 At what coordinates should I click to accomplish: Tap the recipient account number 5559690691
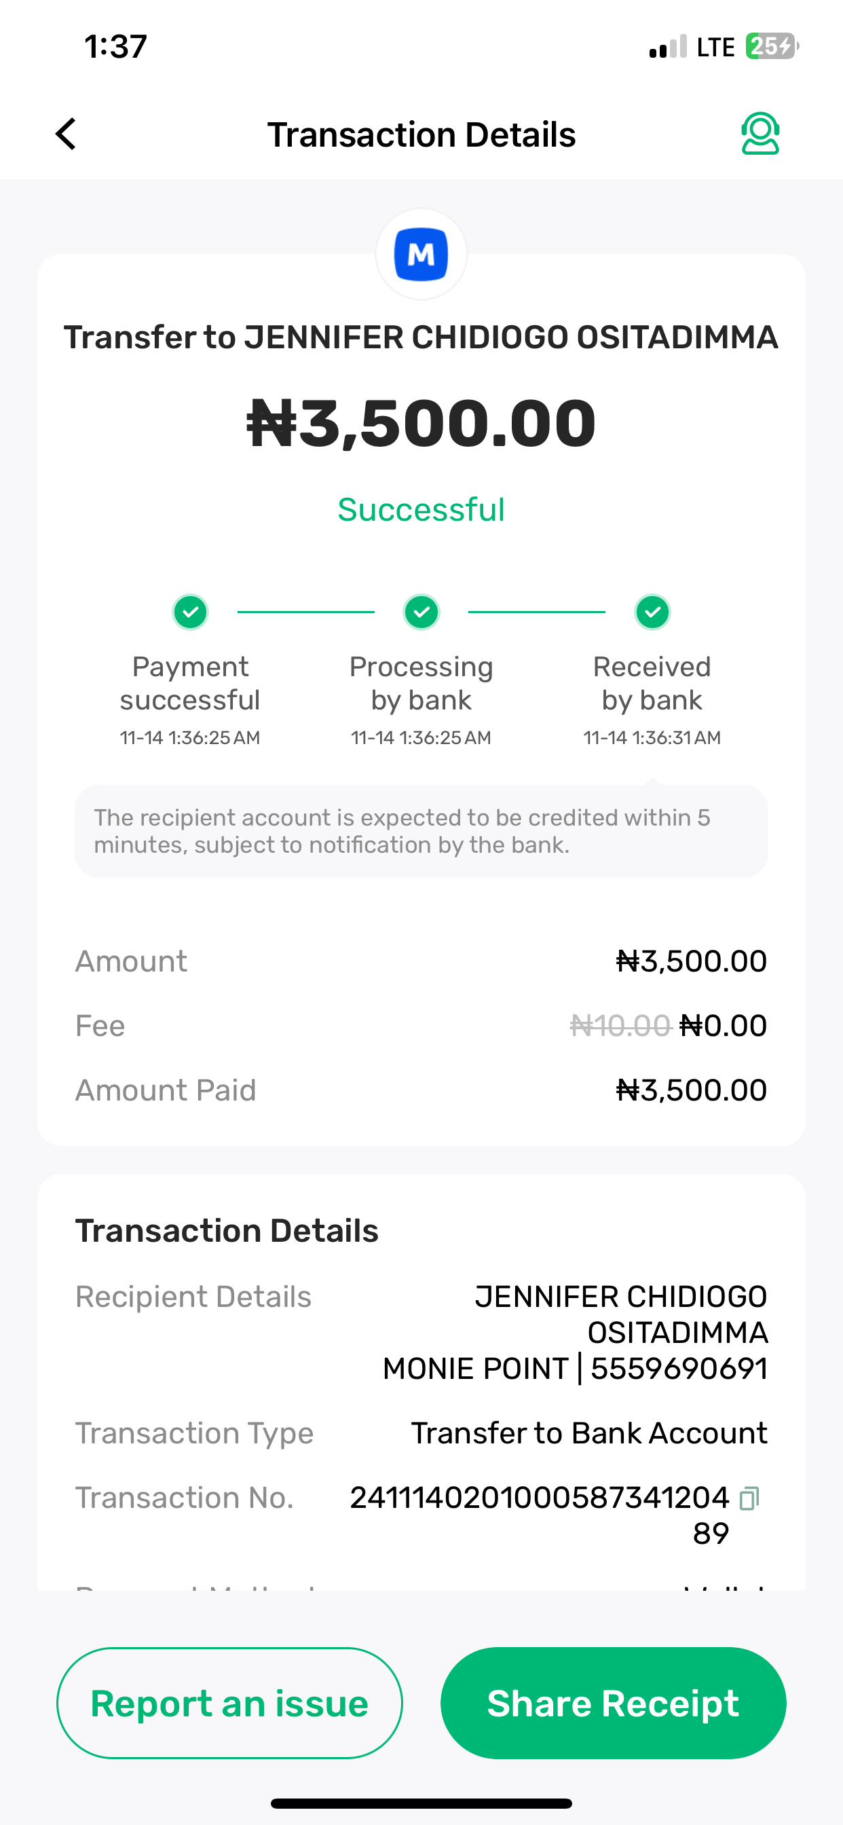pyautogui.click(x=679, y=1369)
